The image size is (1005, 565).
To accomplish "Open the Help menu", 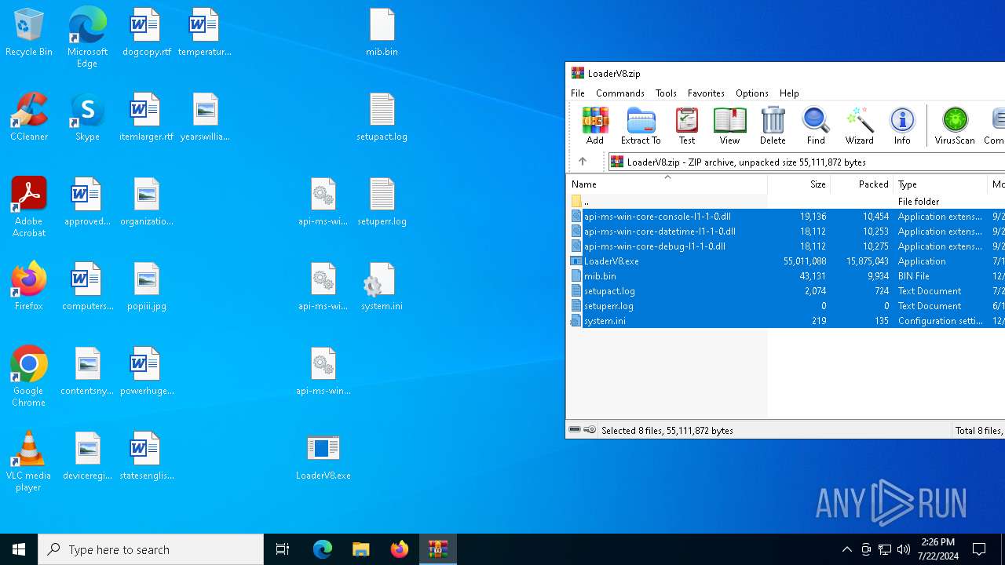I will [x=789, y=93].
